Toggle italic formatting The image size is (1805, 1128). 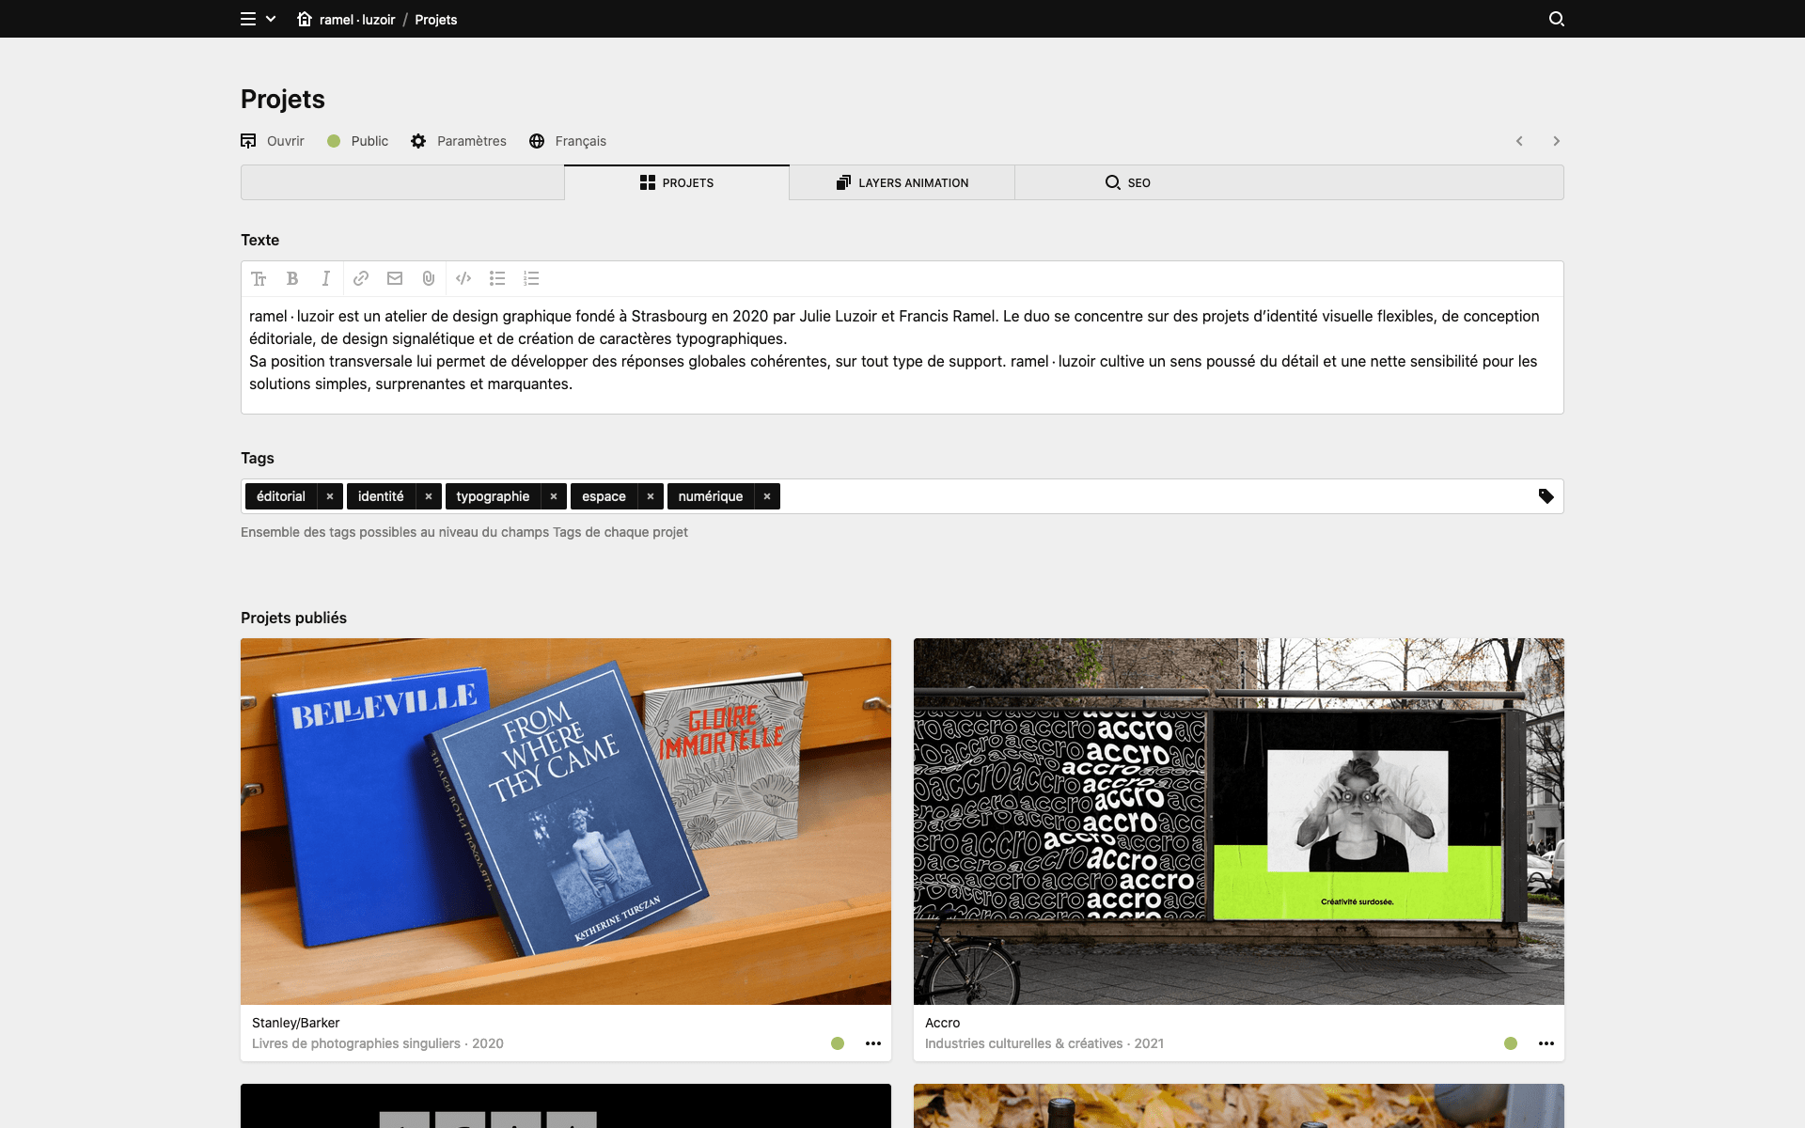pyautogui.click(x=326, y=278)
